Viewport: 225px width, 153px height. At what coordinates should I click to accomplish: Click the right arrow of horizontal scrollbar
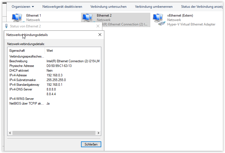[98, 133]
